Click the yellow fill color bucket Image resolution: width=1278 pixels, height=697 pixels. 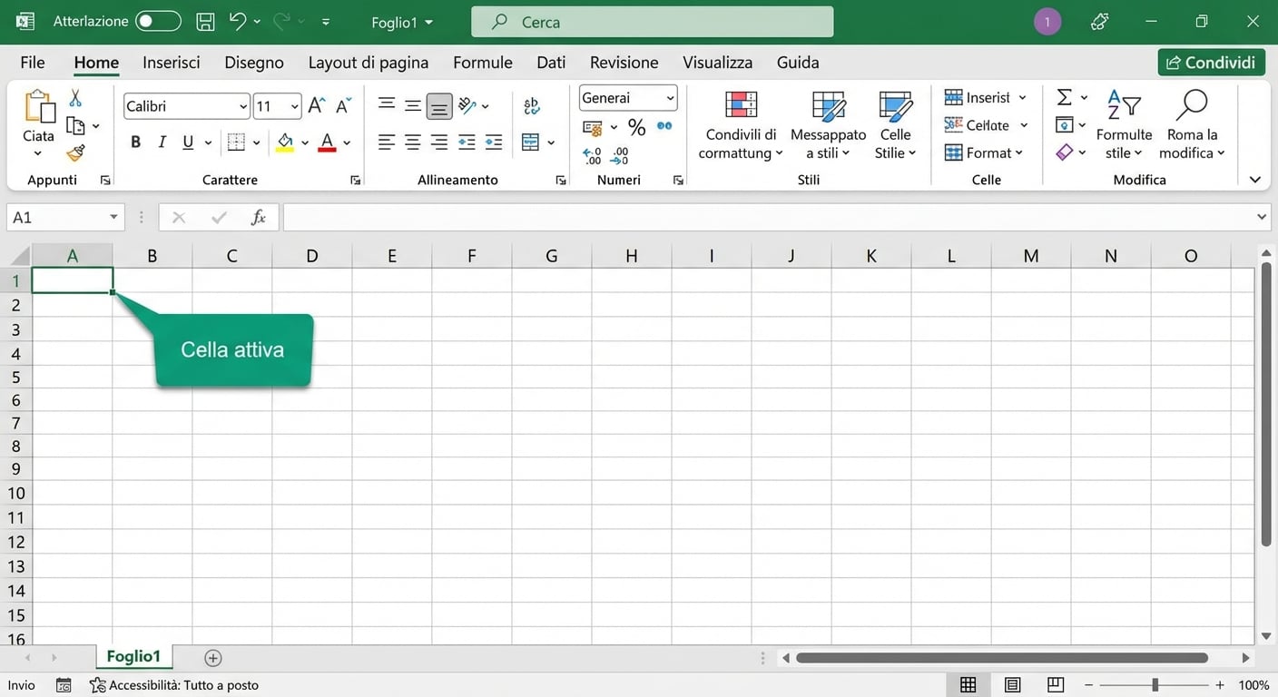click(285, 142)
